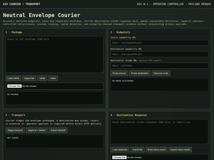
Task: Click the Export return-result button
Action: coord(180,149)
